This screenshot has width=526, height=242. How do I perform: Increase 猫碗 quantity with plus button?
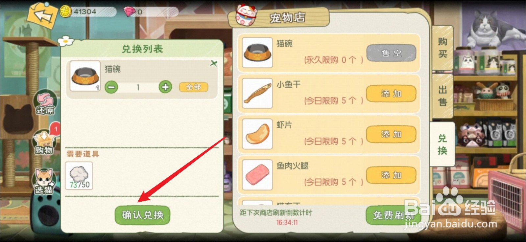(x=165, y=87)
